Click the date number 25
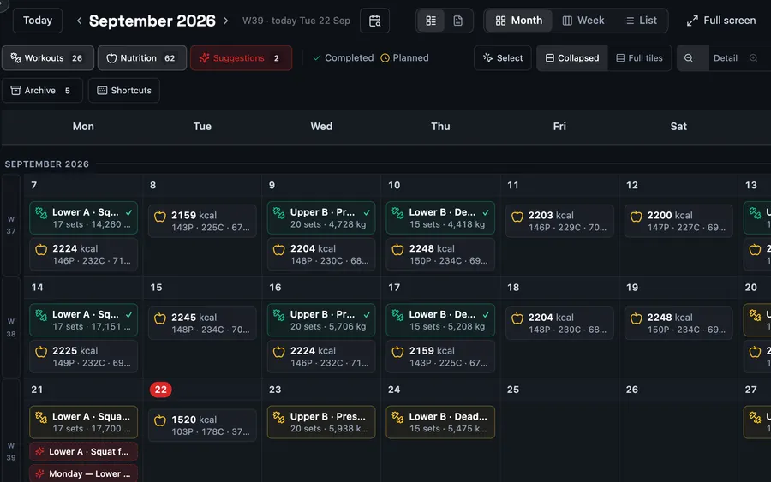The image size is (771, 482). 513,390
